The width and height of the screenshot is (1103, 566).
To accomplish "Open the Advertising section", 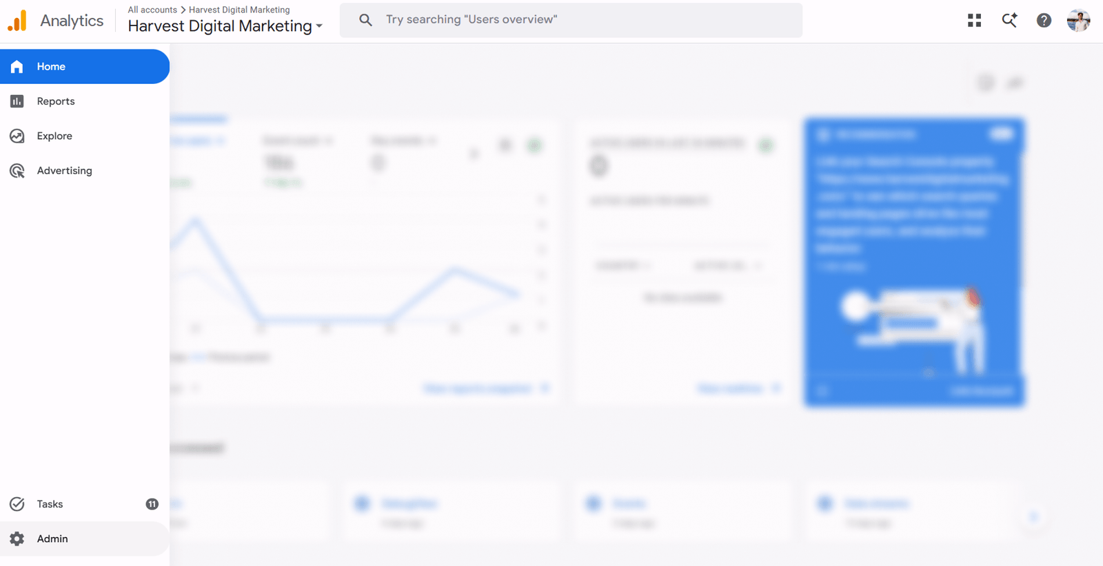I will point(85,170).
